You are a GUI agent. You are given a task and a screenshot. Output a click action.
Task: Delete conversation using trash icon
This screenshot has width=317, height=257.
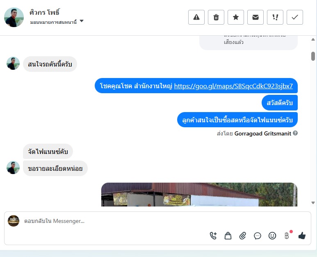coord(216,17)
